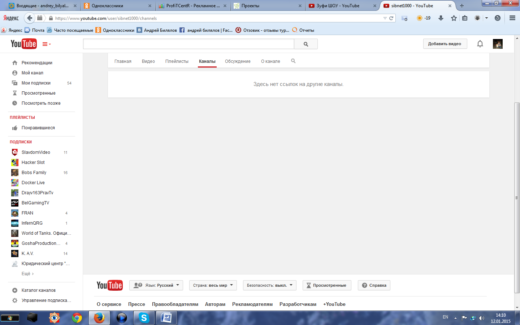Screen dimensions: 520x325
Task: Open the notifications bell
Action: [x=480, y=44]
